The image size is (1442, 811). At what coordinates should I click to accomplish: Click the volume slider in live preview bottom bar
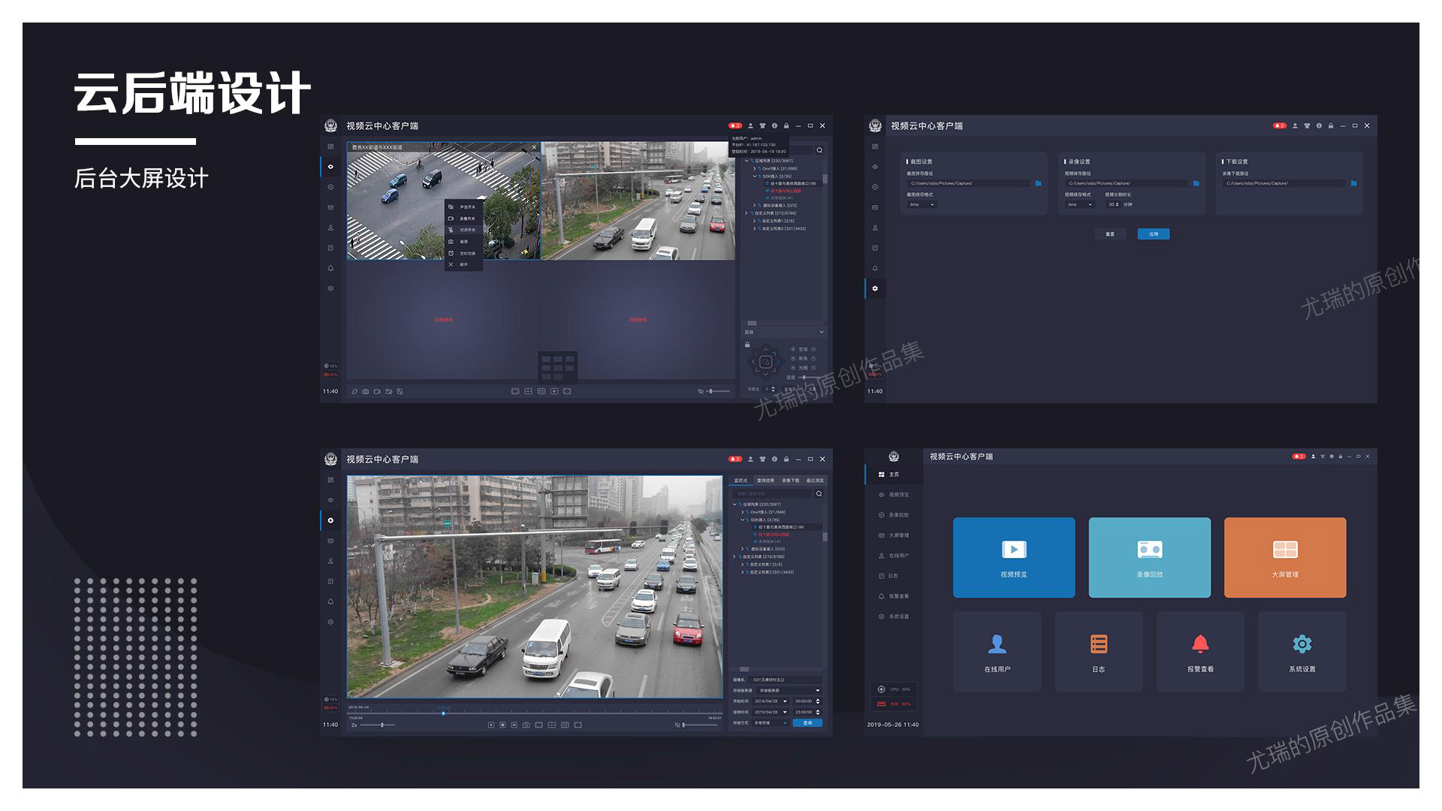pos(718,391)
